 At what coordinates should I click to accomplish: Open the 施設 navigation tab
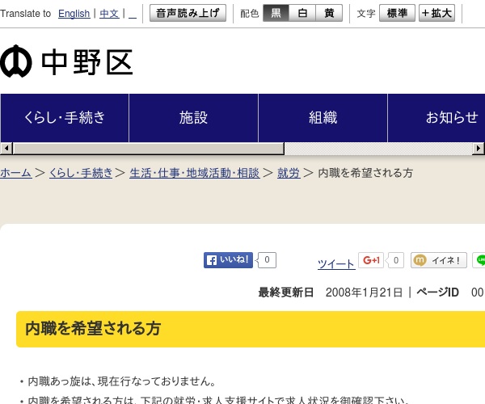193,118
